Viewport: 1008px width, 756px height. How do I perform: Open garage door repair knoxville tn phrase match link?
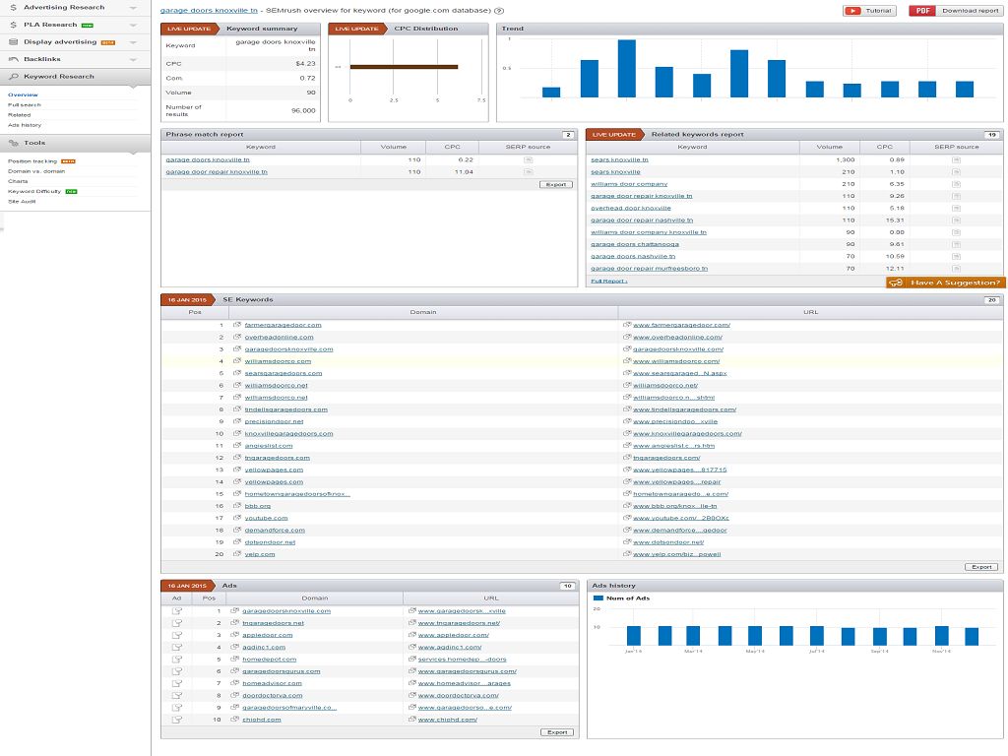[217, 171]
